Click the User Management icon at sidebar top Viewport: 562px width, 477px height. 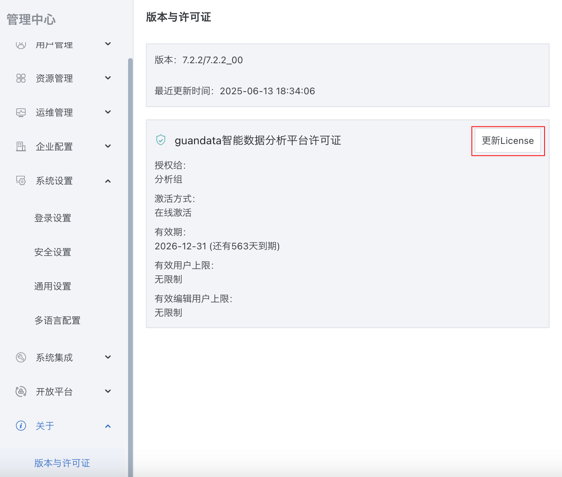tap(21, 45)
